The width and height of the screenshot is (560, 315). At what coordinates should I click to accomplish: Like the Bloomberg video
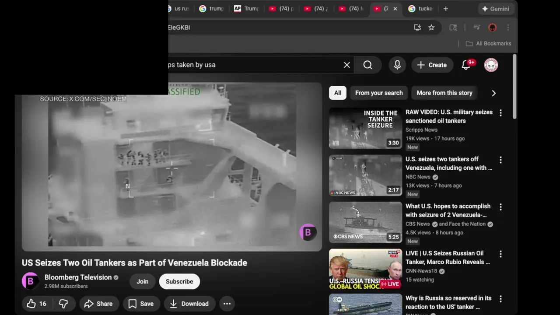point(37,304)
